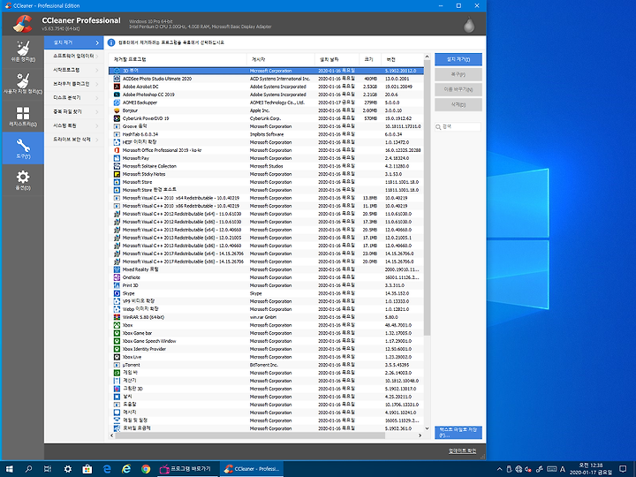Focus the program search (검색) field
The height and width of the screenshot is (477, 636).
coord(458,127)
